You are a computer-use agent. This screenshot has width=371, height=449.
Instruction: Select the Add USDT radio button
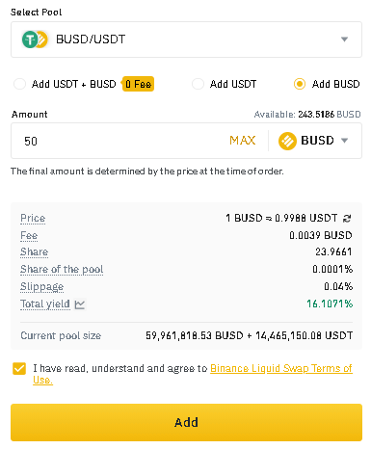(198, 84)
